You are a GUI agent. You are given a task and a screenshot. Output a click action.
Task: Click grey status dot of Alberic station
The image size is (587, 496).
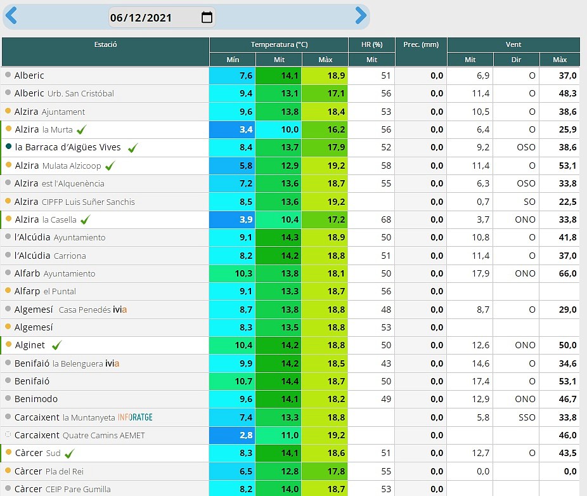click(x=8, y=75)
